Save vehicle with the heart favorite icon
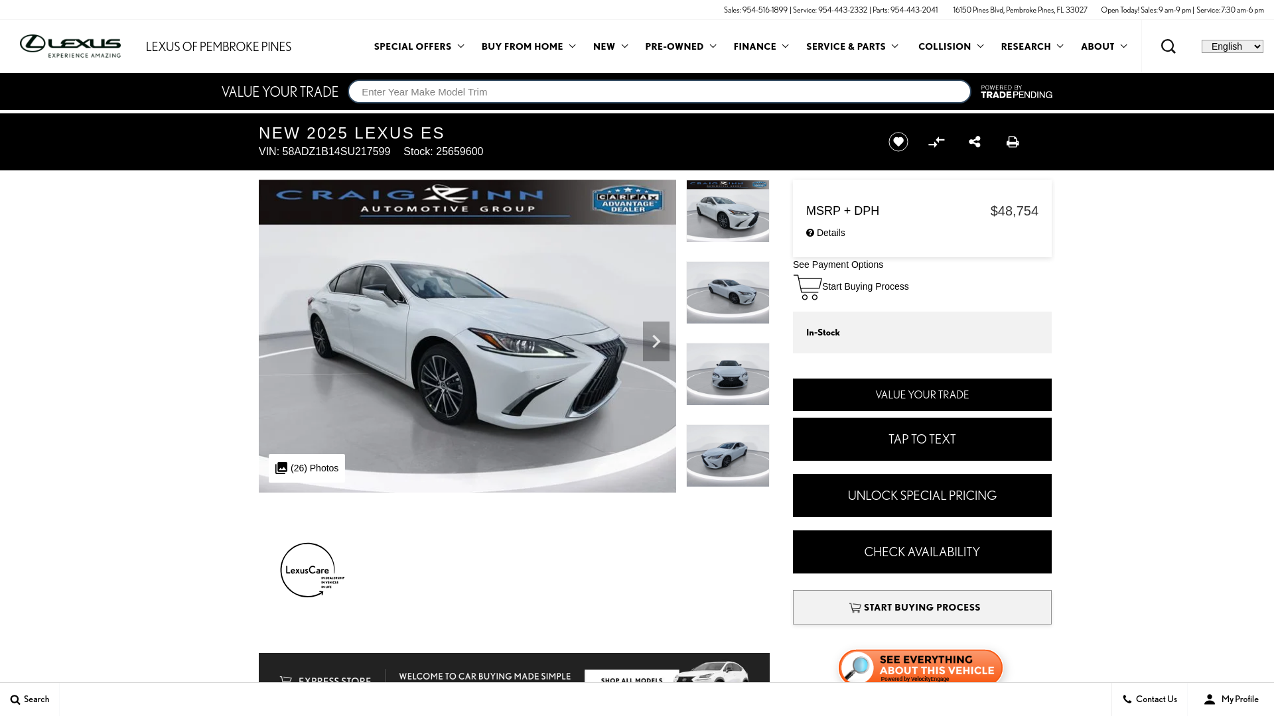1274x716 pixels. coord(898,142)
